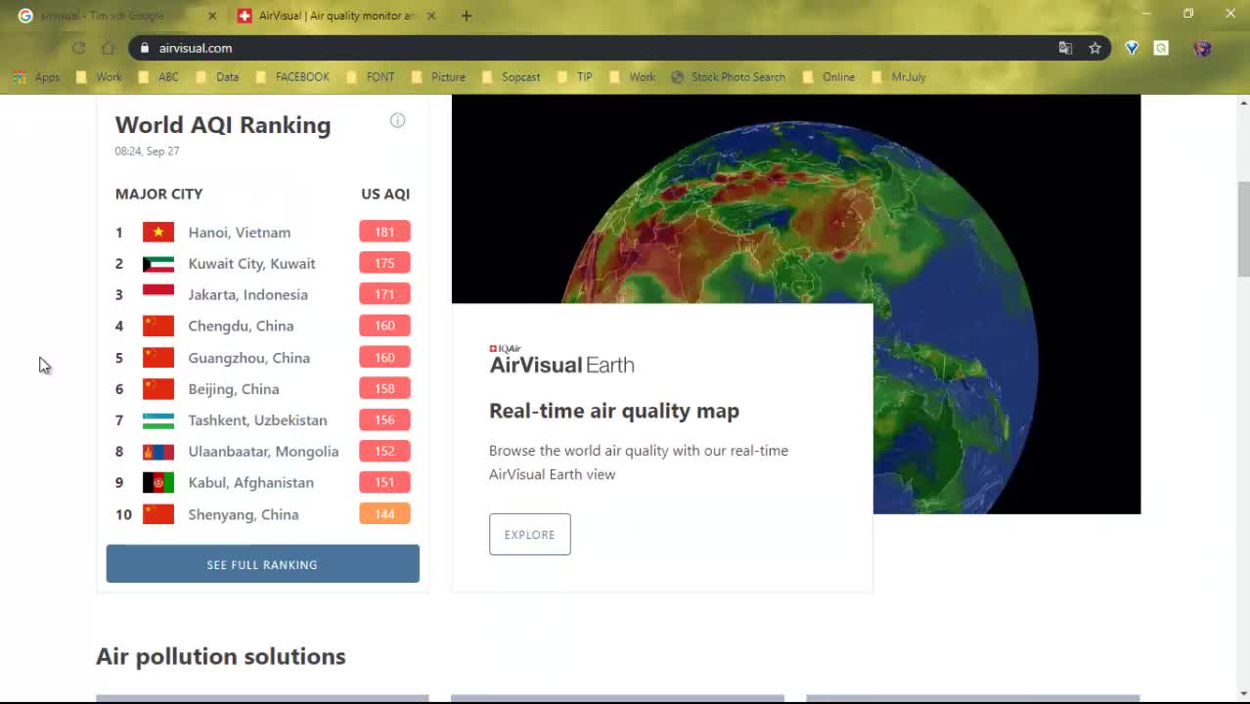The image size is (1250, 704).
Task: Click the SEE FULL RANKING button
Action: 262,564
